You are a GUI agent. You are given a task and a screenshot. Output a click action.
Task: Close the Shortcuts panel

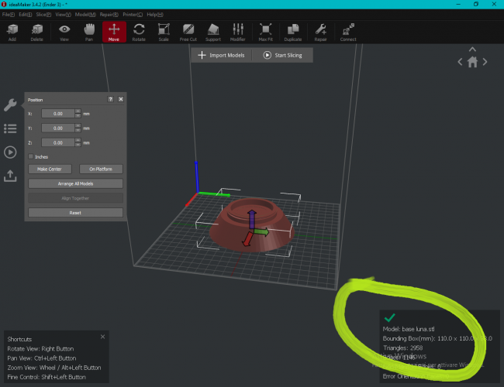point(102,337)
